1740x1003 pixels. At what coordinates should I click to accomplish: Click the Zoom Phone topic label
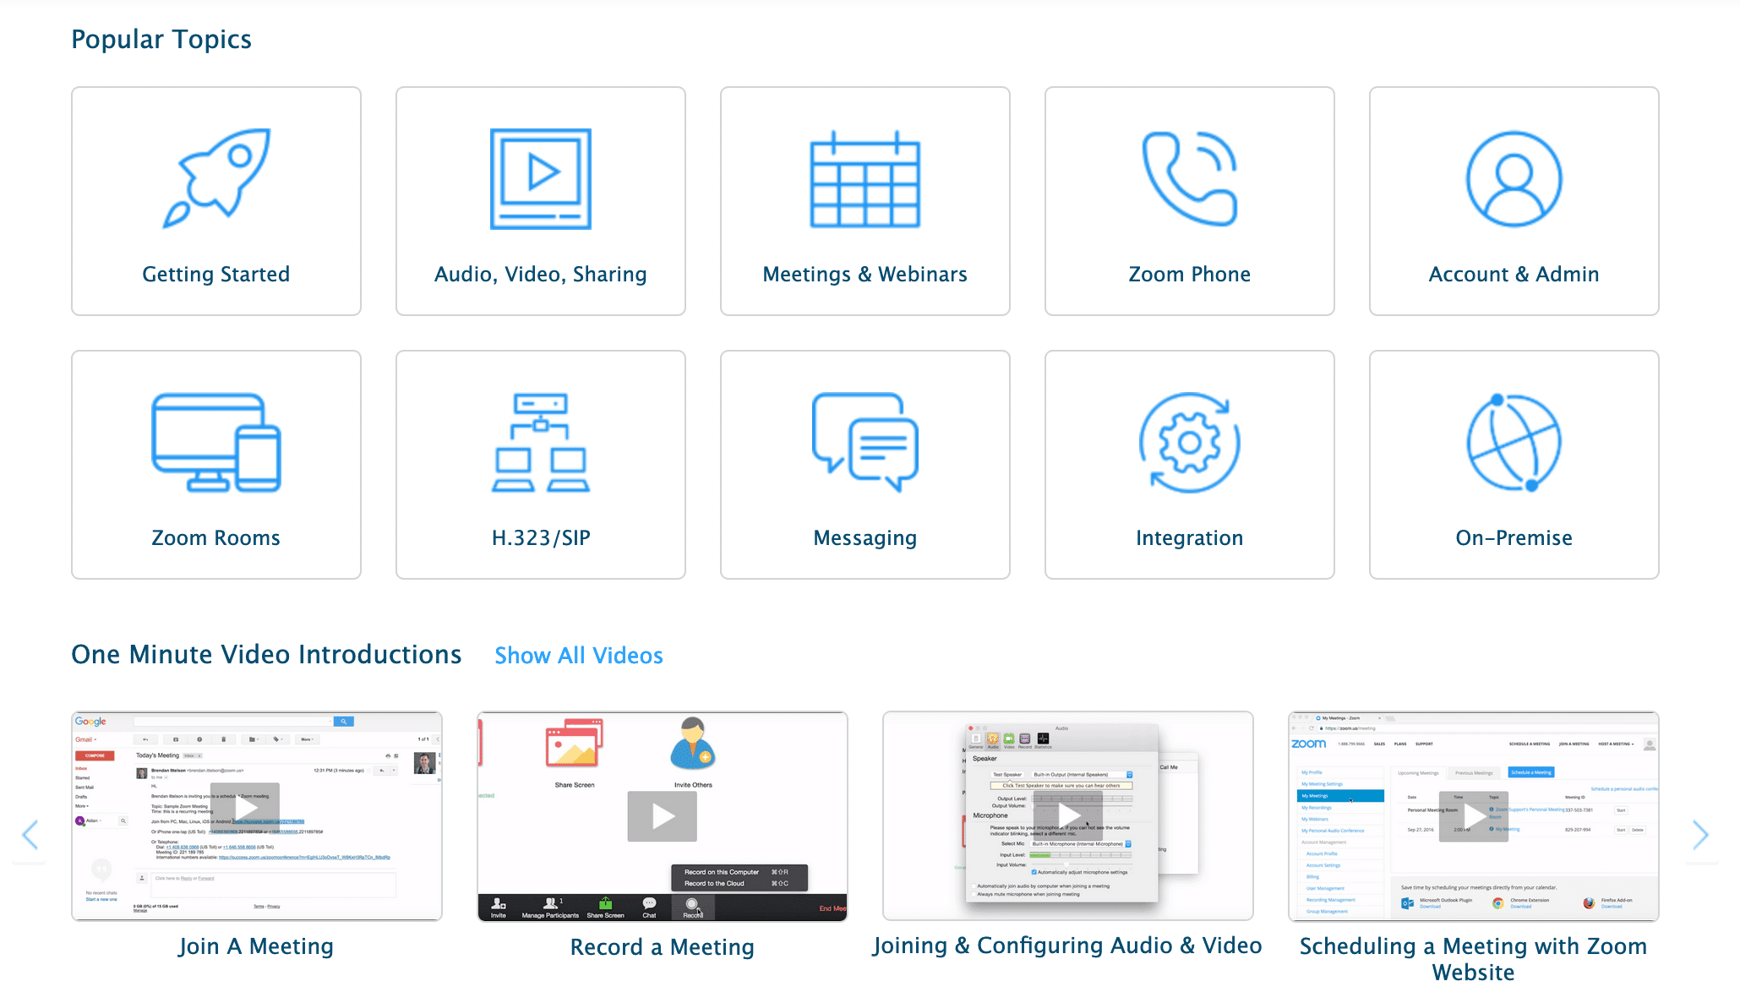(1189, 275)
